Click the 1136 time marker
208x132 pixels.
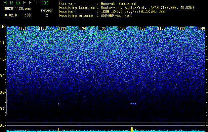[122, 28]
